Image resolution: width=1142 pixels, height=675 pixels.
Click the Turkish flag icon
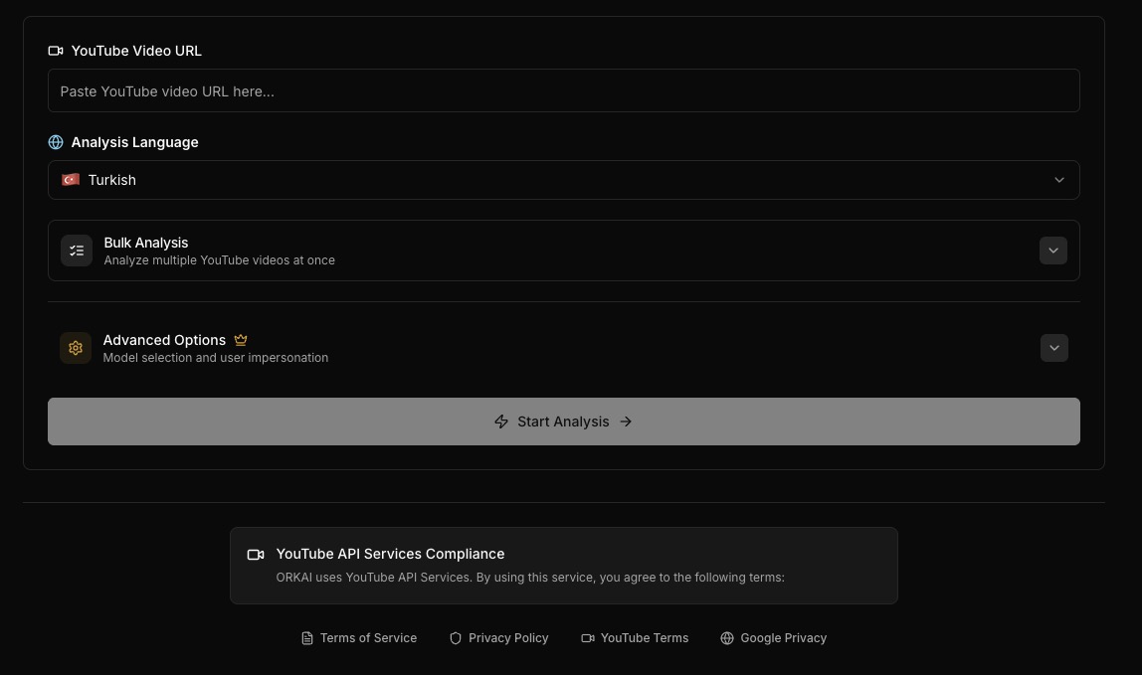point(71,180)
